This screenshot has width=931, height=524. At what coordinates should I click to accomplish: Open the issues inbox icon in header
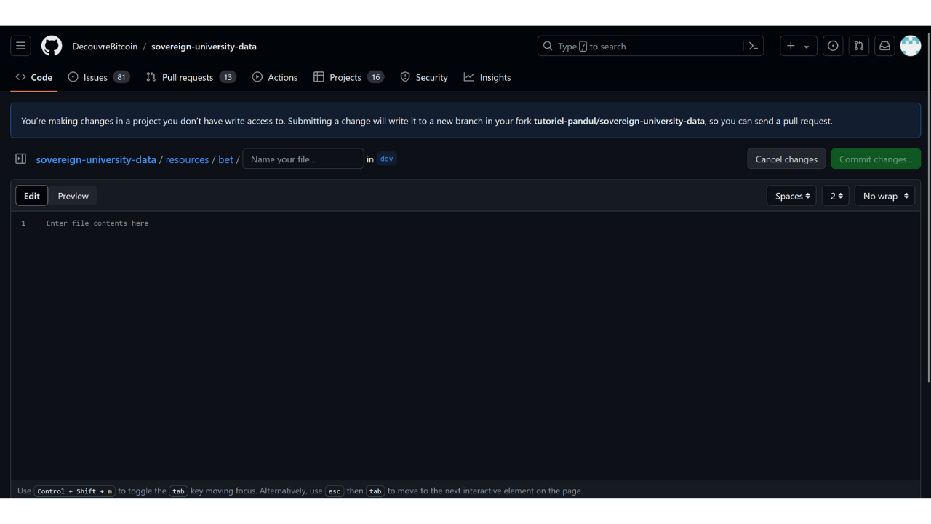(x=833, y=46)
